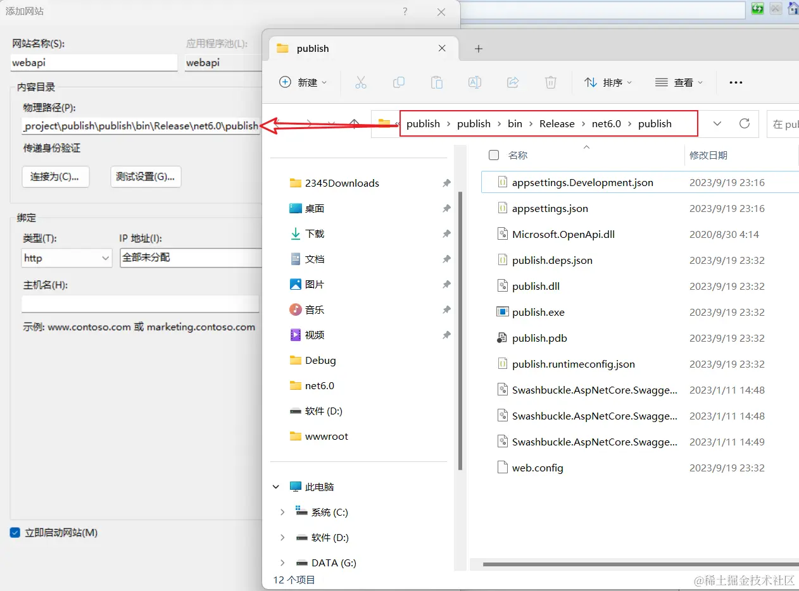The width and height of the screenshot is (799, 591).
Task: Click the sidebar vertical scrollbar
Action: tap(460, 331)
